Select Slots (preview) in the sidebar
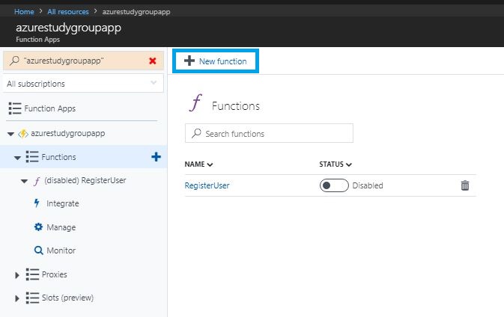 (x=67, y=298)
